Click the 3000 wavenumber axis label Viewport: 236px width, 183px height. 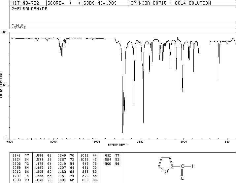(x=53, y=142)
